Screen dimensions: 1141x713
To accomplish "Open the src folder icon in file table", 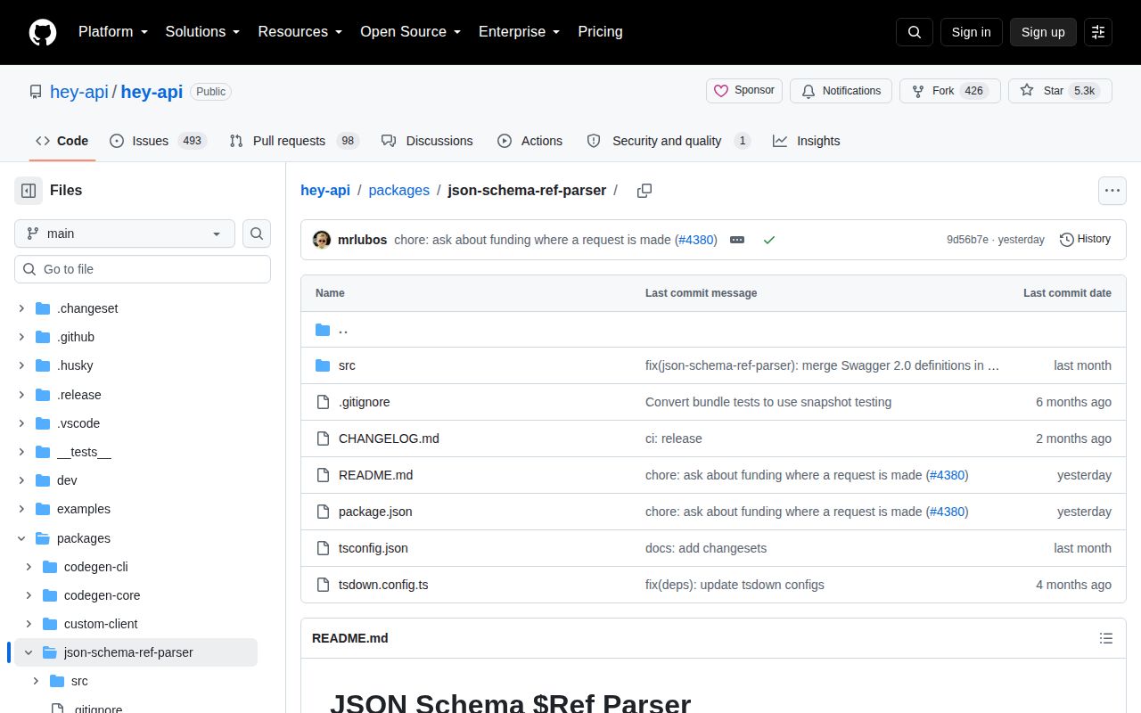I will click(323, 365).
